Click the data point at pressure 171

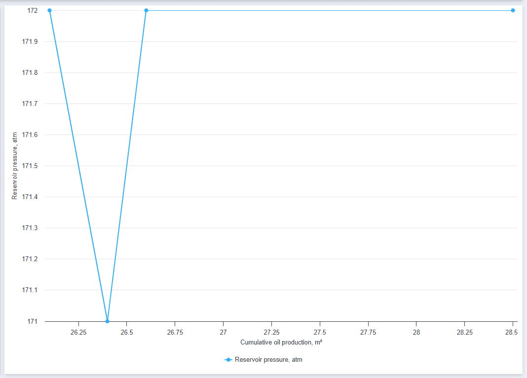(108, 321)
